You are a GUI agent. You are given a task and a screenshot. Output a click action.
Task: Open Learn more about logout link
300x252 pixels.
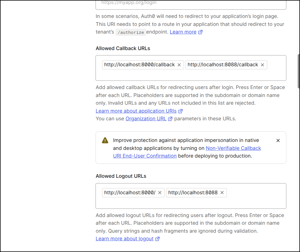[x=125, y=239]
